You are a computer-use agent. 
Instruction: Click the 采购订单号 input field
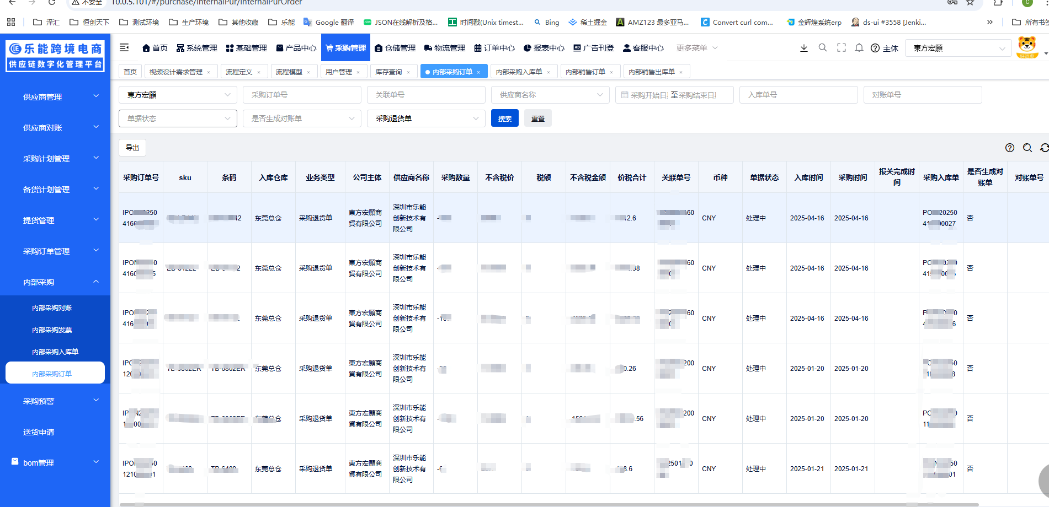click(302, 95)
